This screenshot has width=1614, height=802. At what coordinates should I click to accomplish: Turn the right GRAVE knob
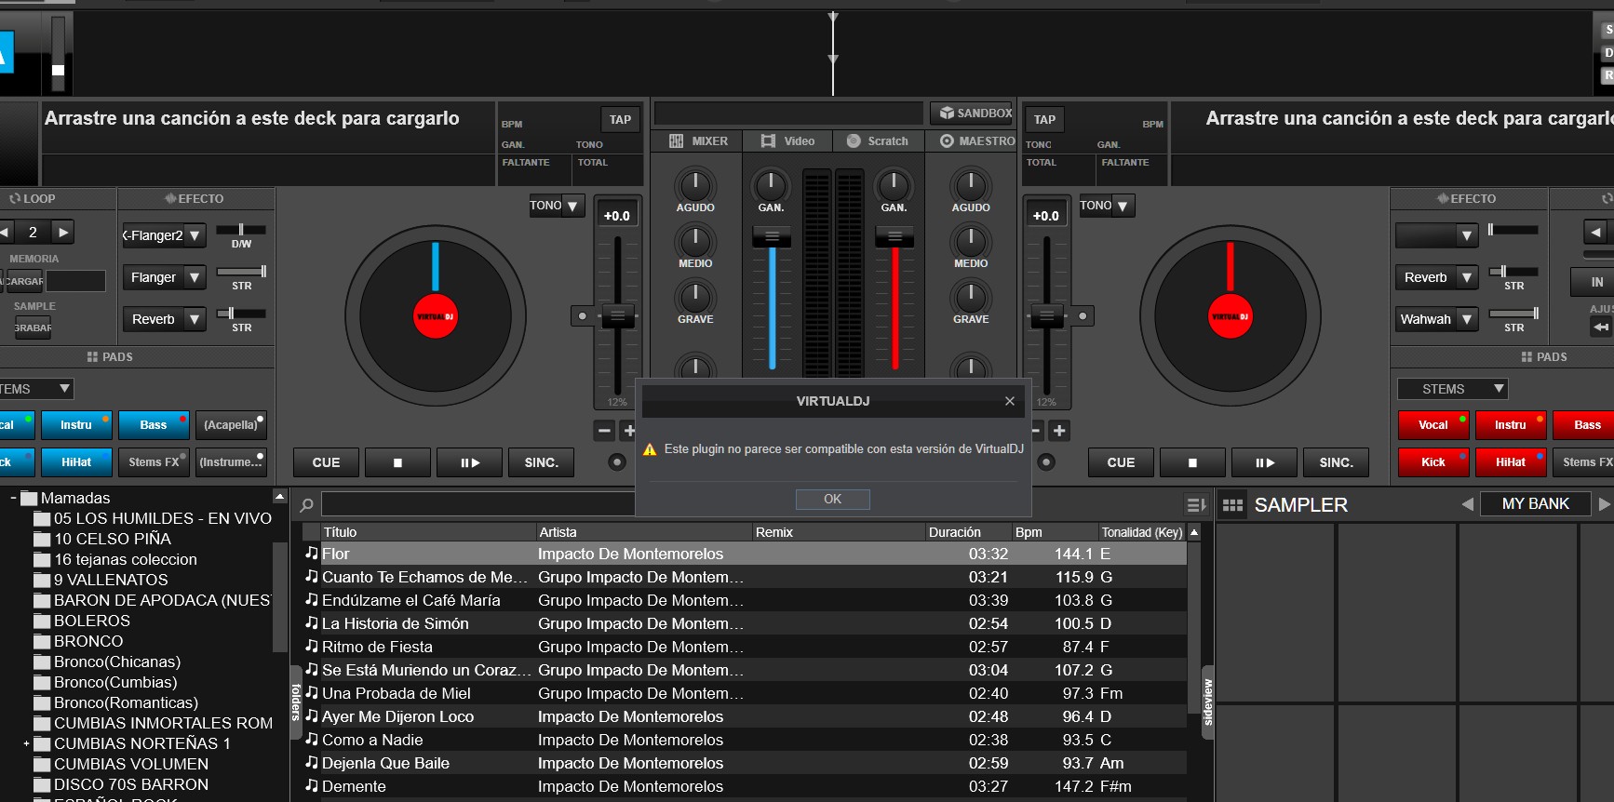(971, 297)
